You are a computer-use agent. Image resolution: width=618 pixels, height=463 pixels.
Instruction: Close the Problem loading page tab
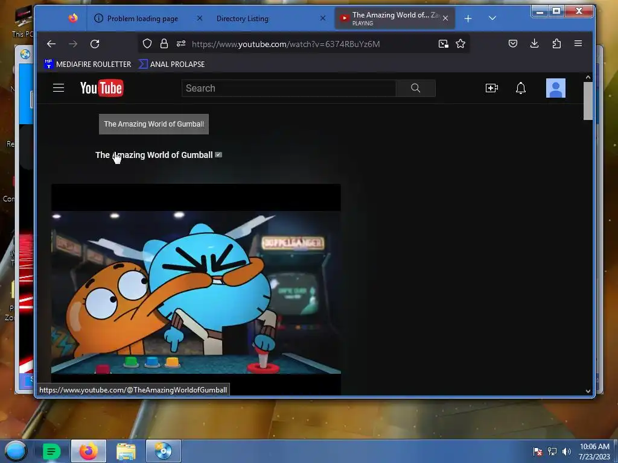point(199,18)
